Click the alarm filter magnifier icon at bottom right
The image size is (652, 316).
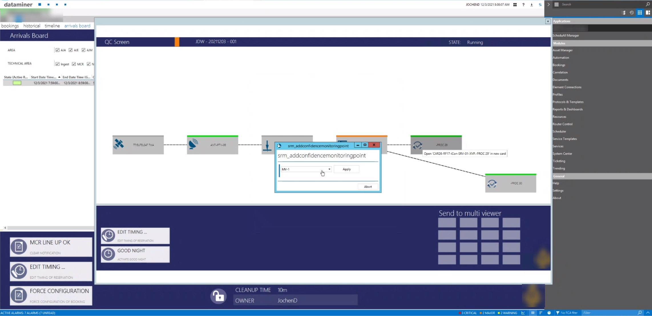coord(640,313)
